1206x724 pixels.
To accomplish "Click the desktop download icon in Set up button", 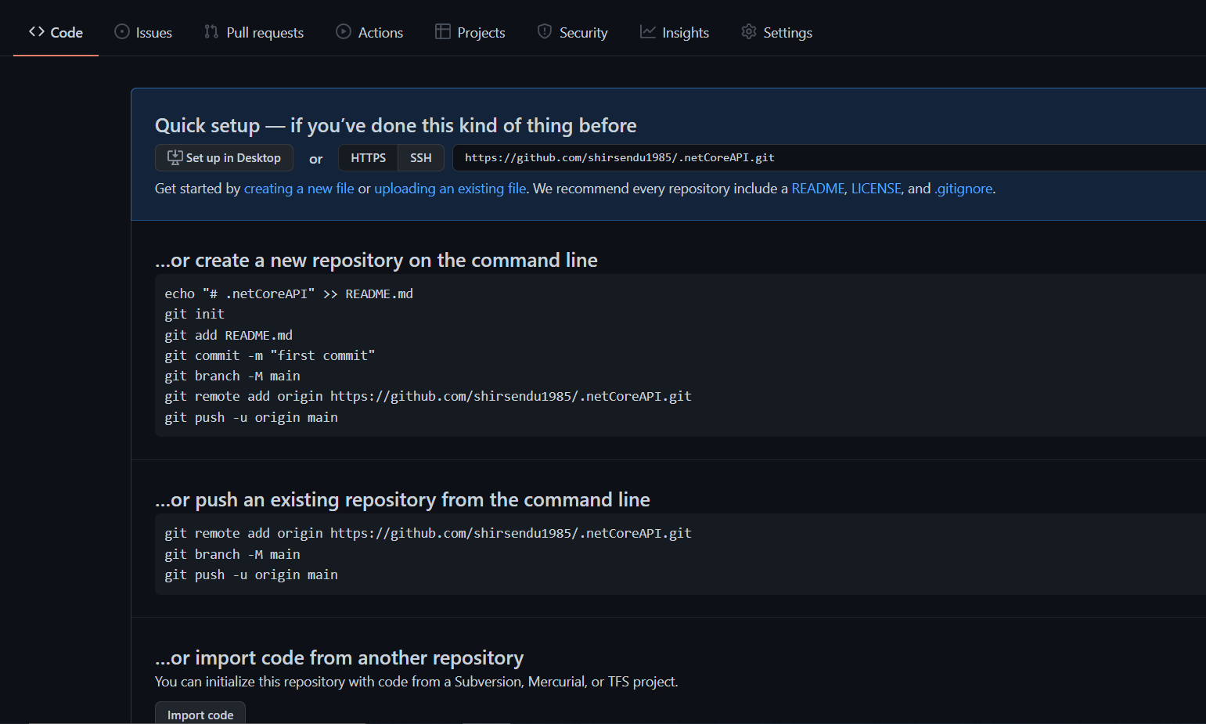I will (x=175, y=157).
